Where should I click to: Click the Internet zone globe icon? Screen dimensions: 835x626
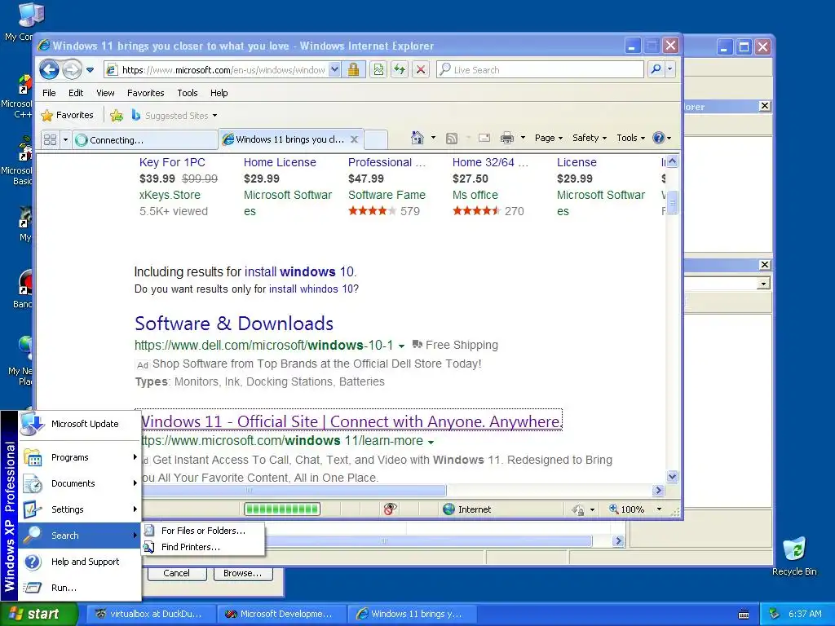pos(449,509)
